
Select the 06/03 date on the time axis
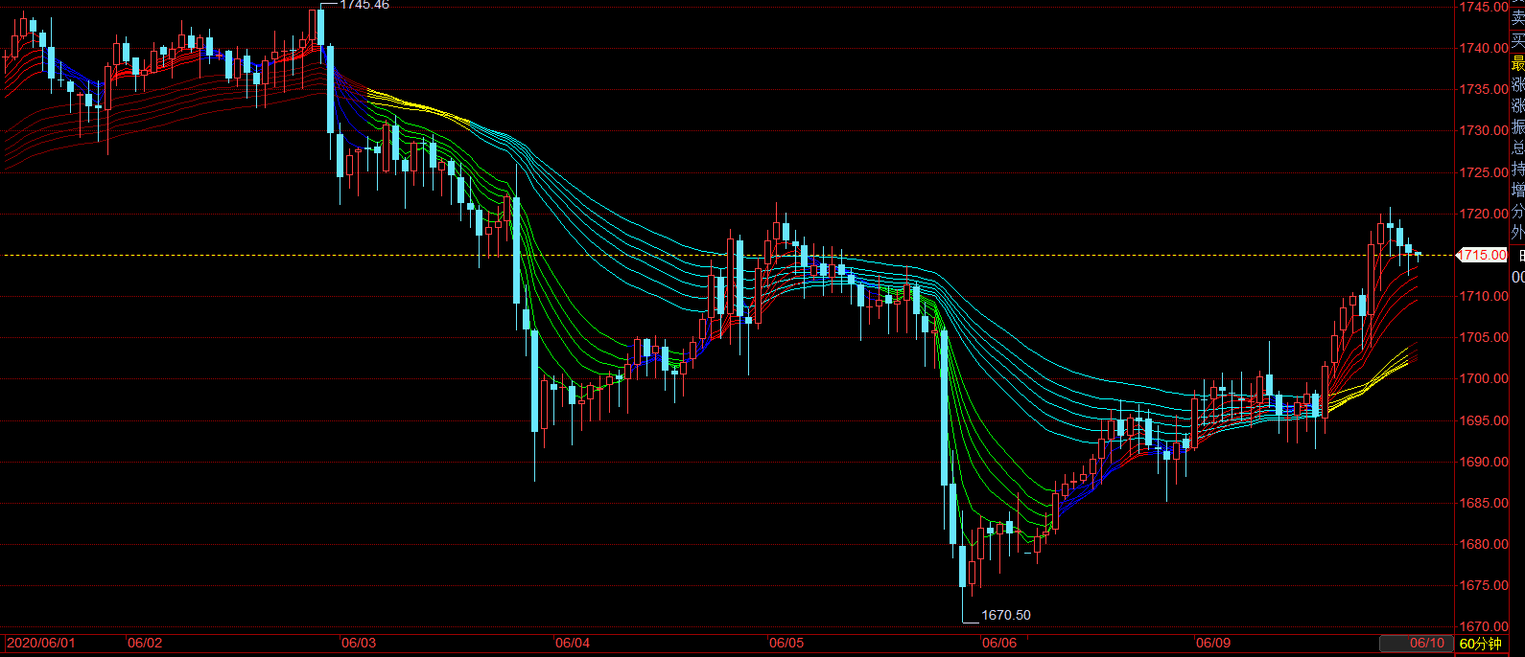(x=359, y=643)
